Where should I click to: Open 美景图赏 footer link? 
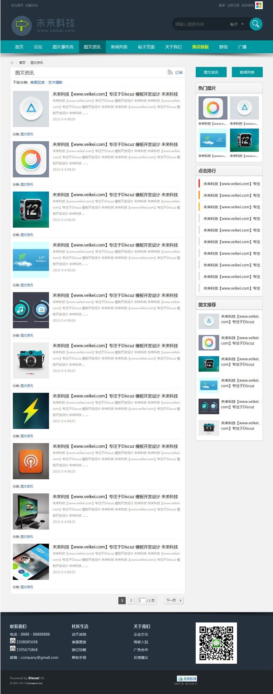[x=79, y=642]
